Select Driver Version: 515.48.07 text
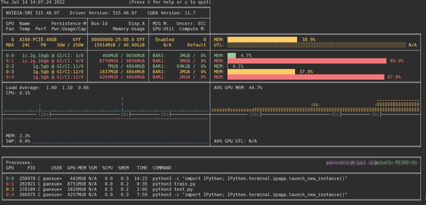This screenshot has width=426, height=205. coord(103,13)
